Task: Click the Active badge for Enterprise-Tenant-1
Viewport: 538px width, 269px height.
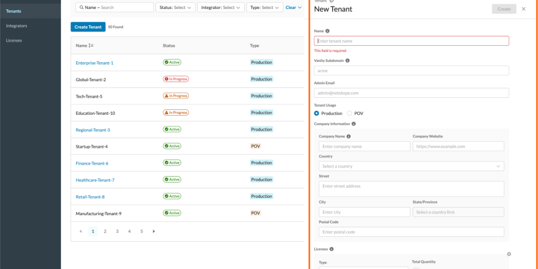Action: click(x=172, y=62)
